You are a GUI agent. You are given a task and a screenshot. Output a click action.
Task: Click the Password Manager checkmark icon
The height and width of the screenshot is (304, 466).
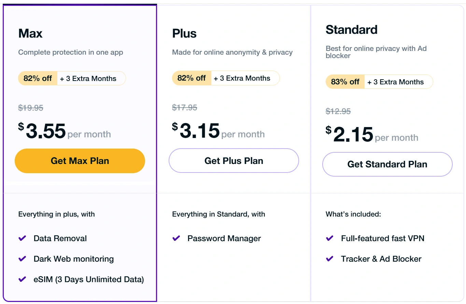[176, 238]
